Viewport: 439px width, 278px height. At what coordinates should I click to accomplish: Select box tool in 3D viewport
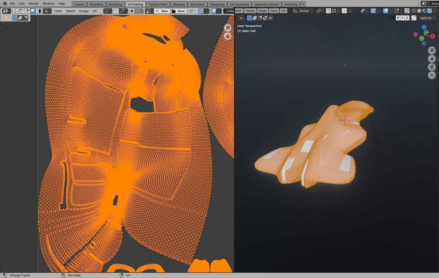241,18
